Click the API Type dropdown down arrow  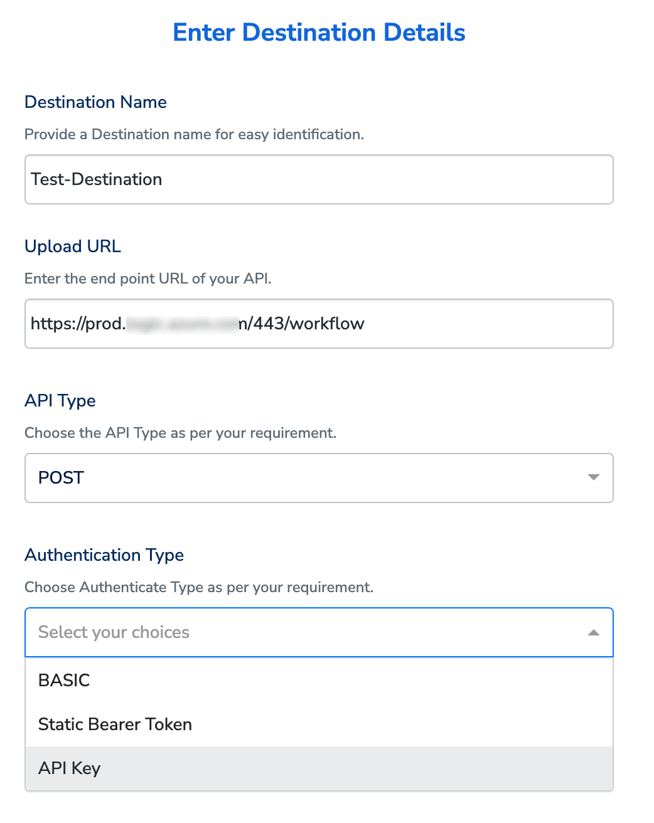tap(593, 478)
